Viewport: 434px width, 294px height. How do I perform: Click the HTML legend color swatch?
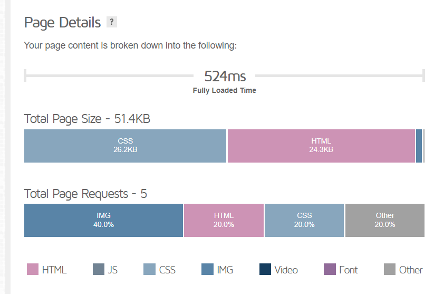coord(33,270)
